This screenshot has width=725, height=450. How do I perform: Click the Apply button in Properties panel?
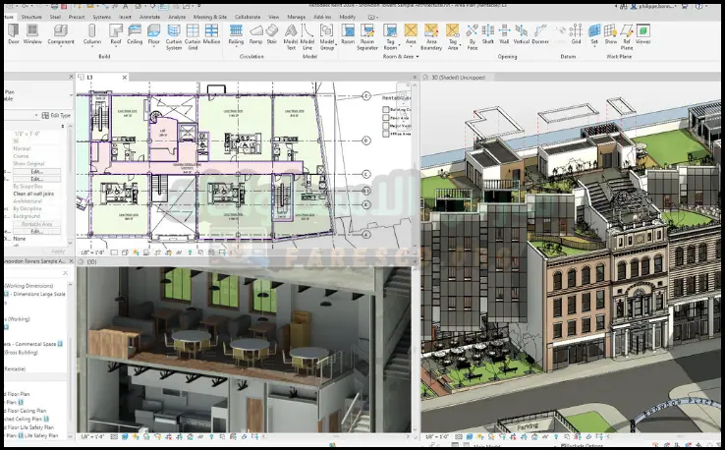56,251
